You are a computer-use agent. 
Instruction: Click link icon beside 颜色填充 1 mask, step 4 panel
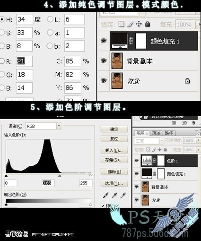[x=131, y=41]
